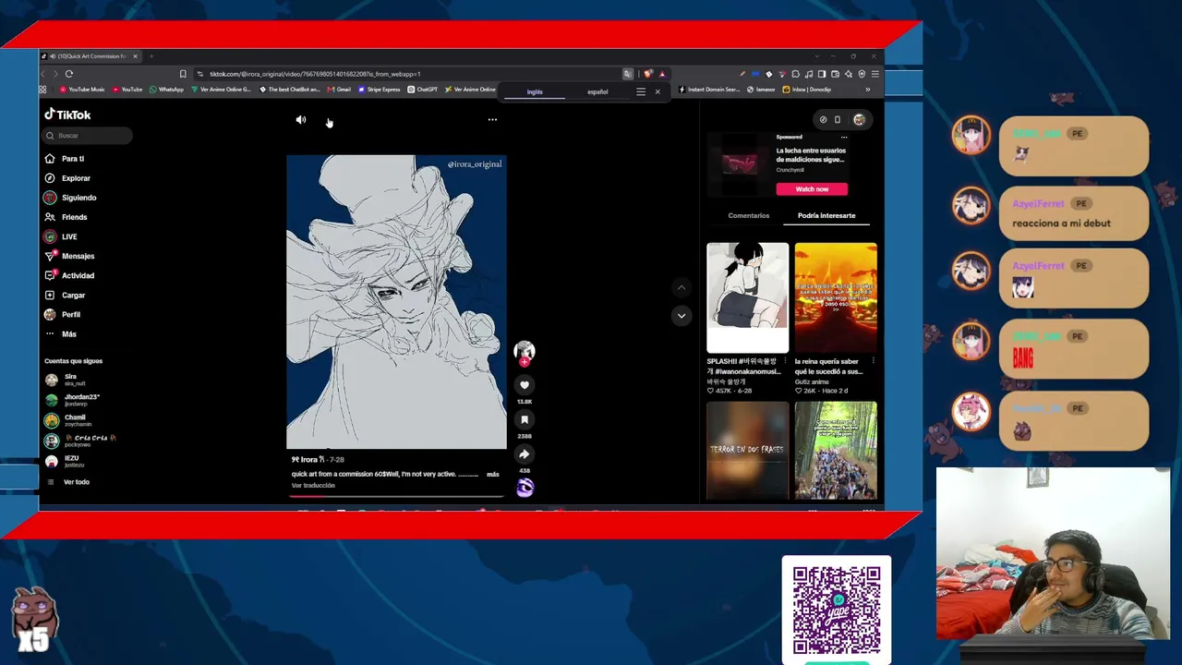Click the header phone app icon
The image size is (1182, 665).
point(838,119)
